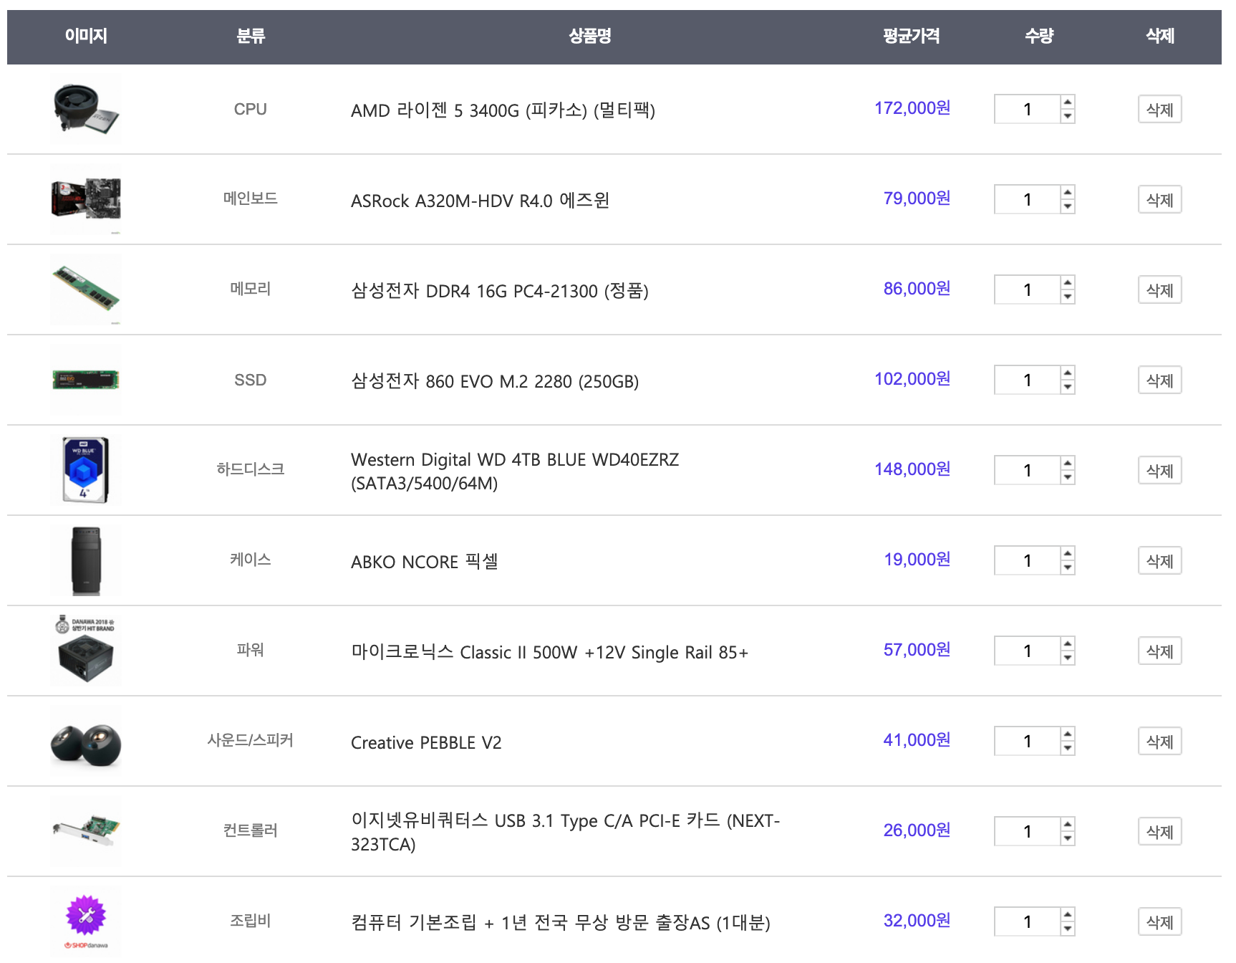Click the purple assembly service icon
Screen dimensions: 1236x963
(x=86, y=917)
